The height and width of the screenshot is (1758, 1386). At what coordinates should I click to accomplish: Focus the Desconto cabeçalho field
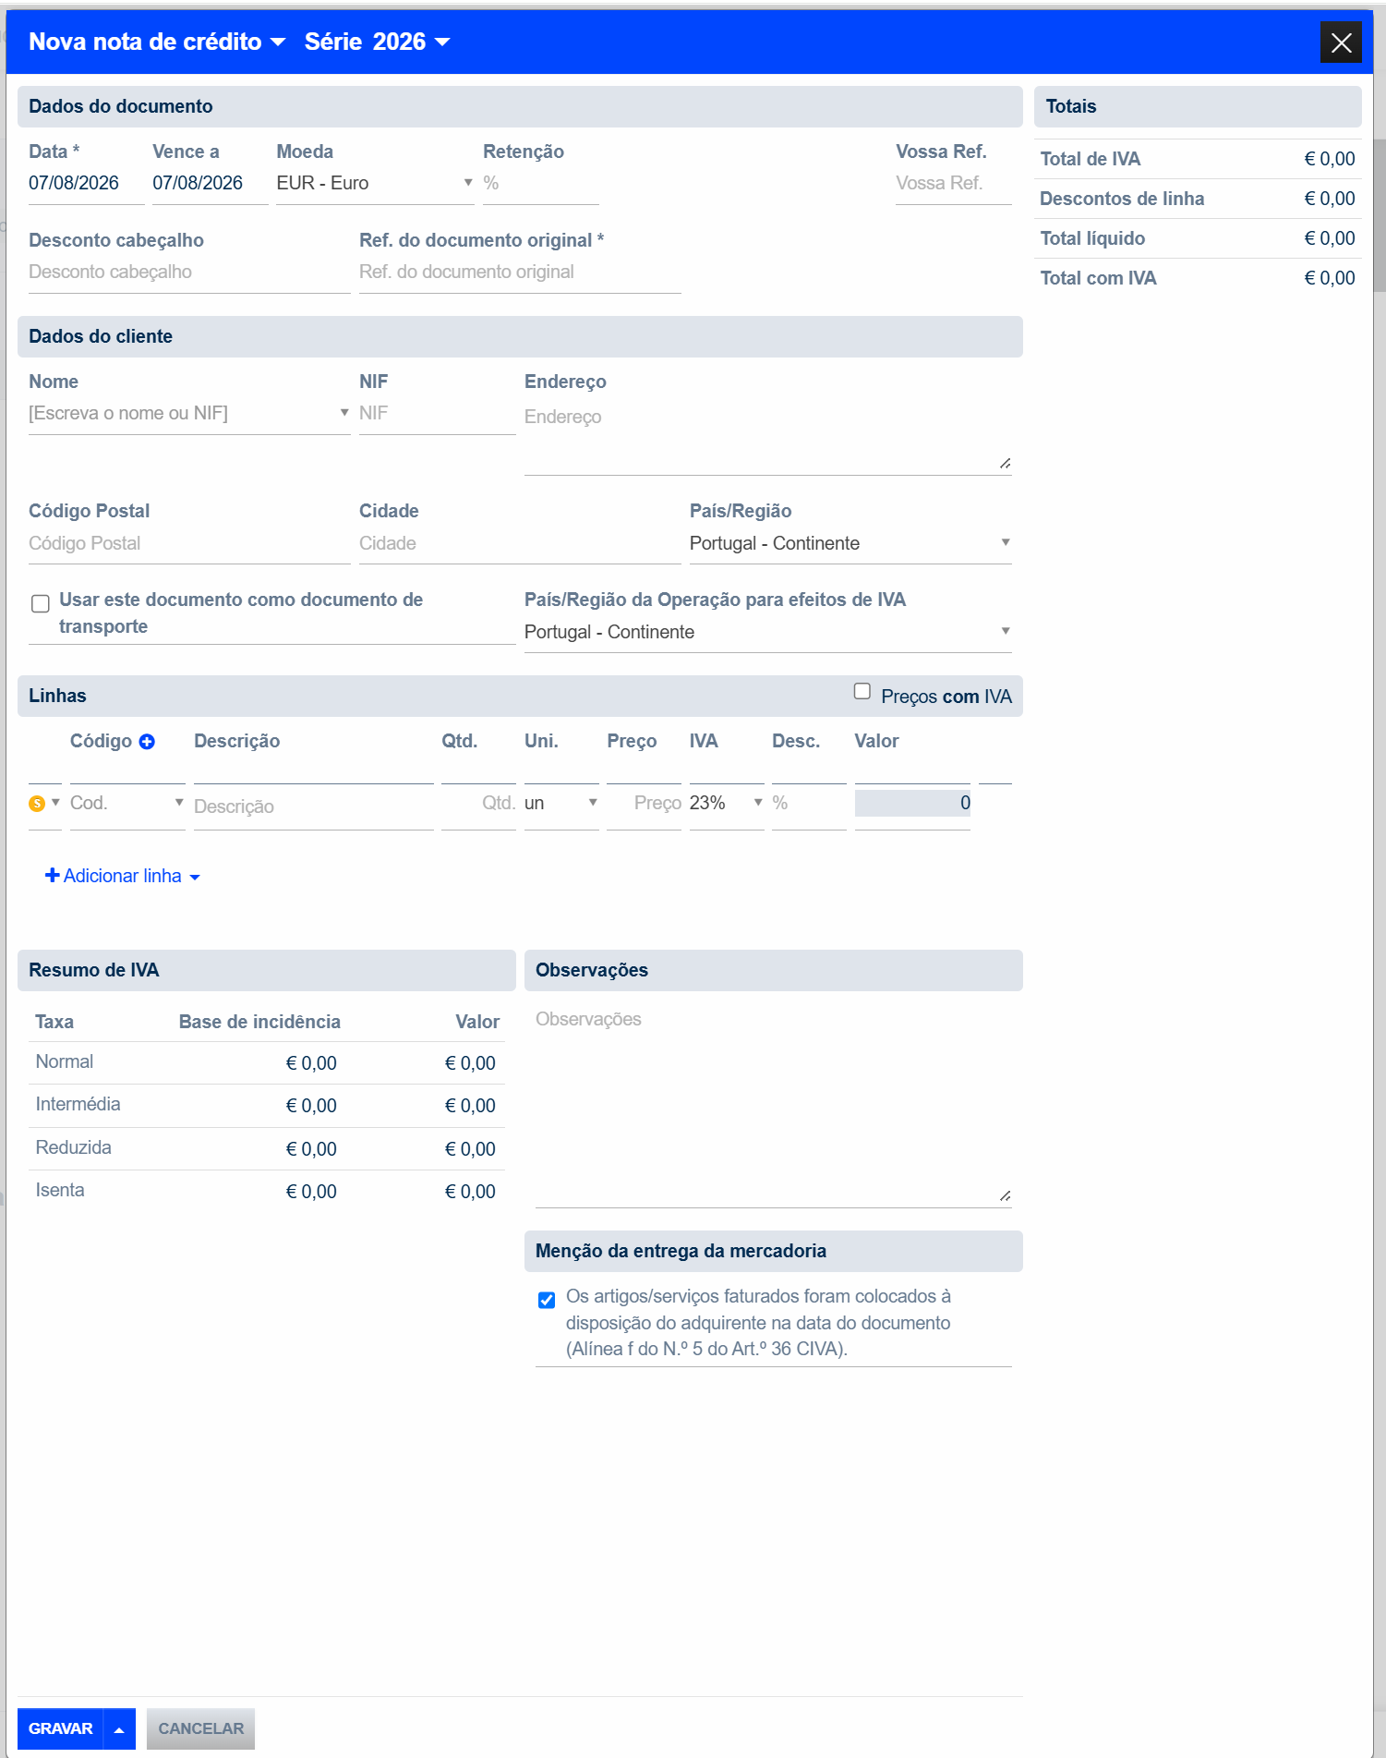189,272
